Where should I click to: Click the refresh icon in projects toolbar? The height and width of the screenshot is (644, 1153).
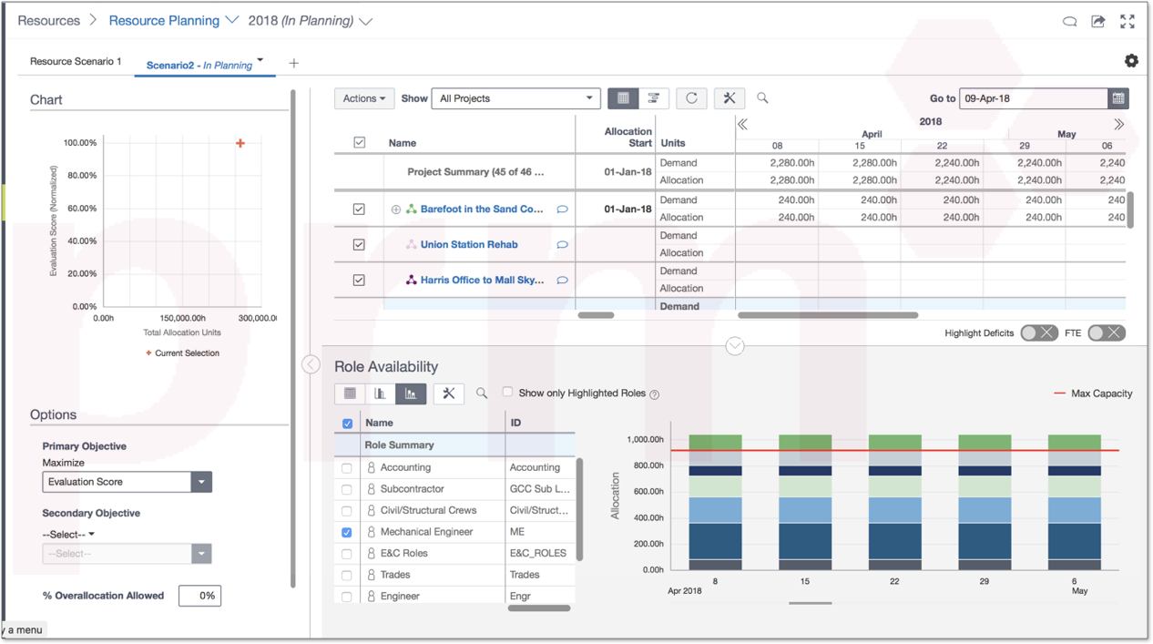691,98
